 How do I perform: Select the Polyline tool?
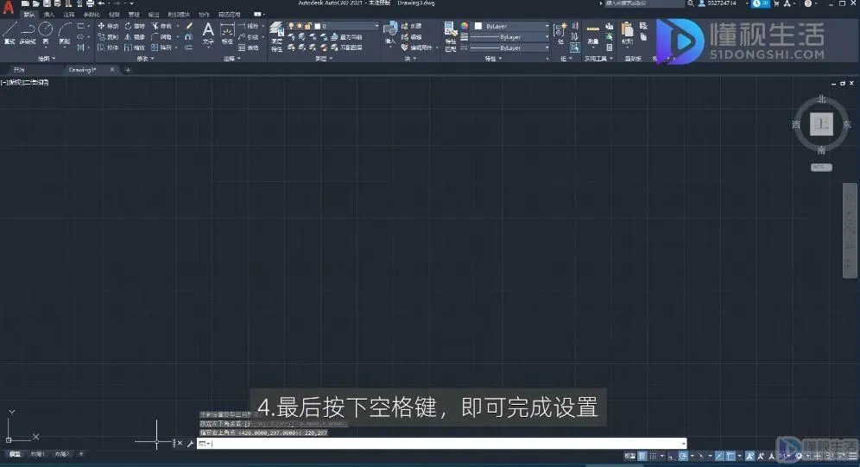(28, 32)
